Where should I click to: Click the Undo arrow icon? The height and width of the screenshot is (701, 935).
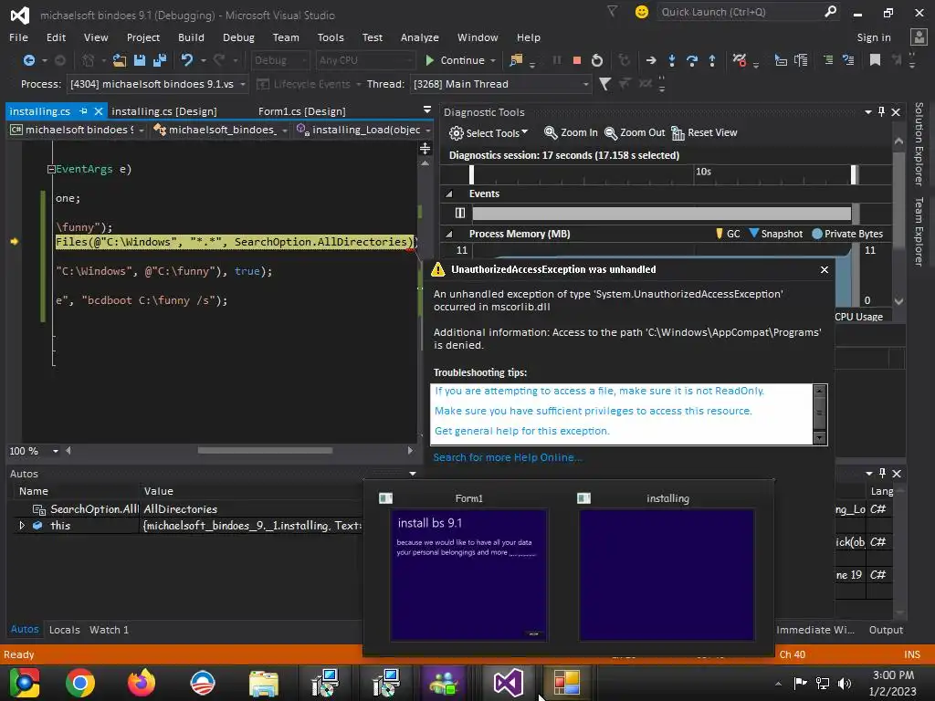[187, 60]
